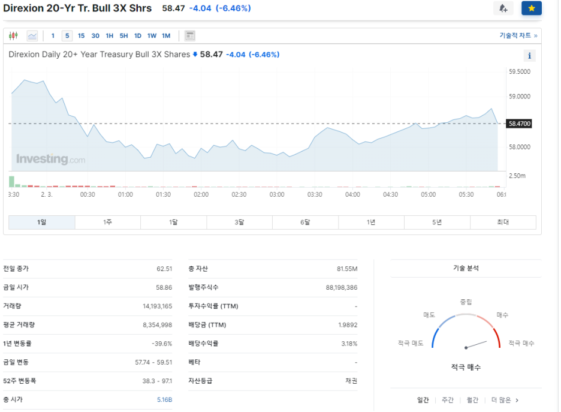Toggle the star watchlist button
This screenshot has height=412, width=561.
click(x=531, y=8)
